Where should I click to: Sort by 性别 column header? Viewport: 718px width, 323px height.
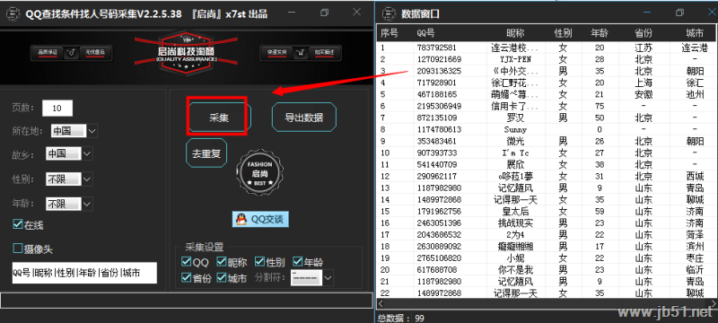tap(563, 33)
